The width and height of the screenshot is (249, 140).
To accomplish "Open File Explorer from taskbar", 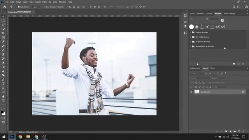I will tap(28, 136).
